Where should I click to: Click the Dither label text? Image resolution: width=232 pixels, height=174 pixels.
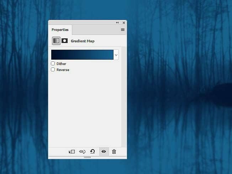(x=61, y=64)
